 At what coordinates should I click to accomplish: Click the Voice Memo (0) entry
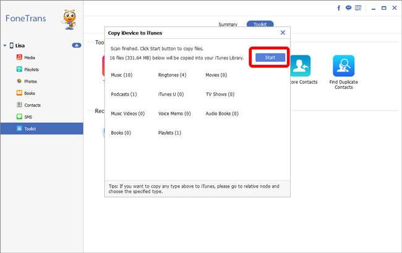click(174, 114)
